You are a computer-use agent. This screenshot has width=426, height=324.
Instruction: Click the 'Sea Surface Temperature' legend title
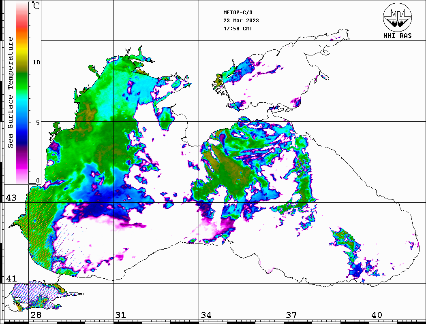tap(10, 93)
